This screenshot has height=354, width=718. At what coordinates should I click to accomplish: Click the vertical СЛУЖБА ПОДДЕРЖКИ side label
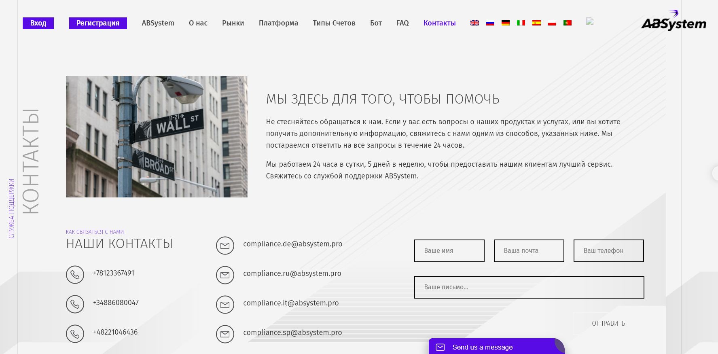pos(11,208)
